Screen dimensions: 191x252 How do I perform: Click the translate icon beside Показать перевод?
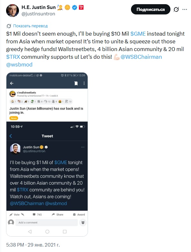click(9, 26)
